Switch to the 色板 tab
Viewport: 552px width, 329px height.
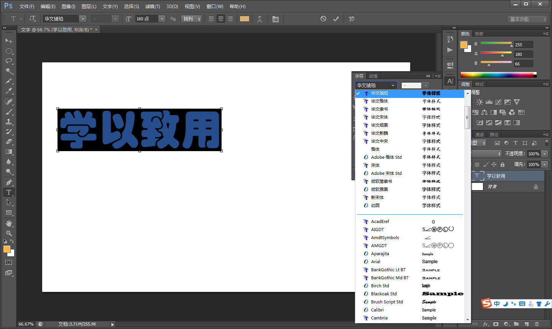click(479, 34)
